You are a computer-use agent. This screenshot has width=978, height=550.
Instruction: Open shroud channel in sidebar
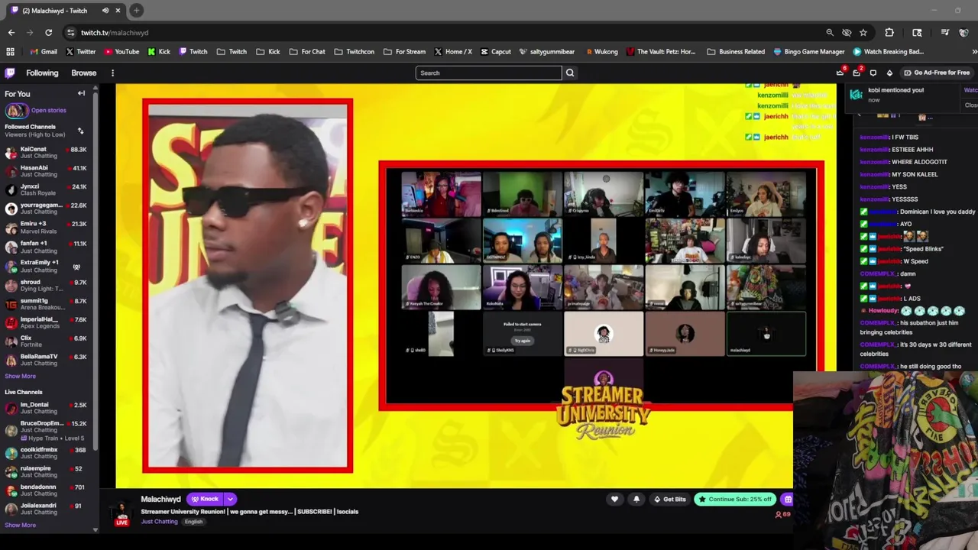point(46,286)
